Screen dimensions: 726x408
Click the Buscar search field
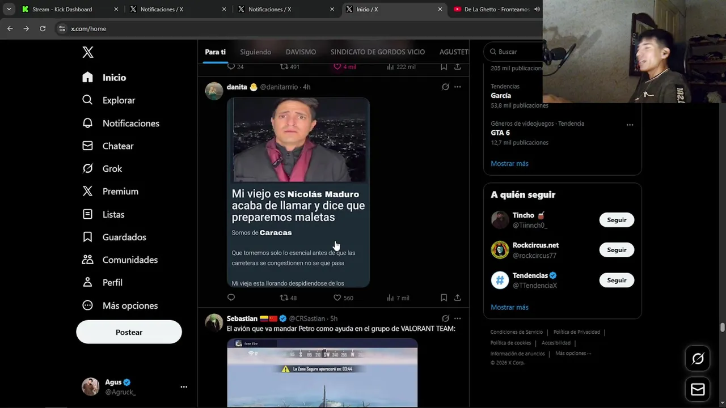(x=513, y=52)
